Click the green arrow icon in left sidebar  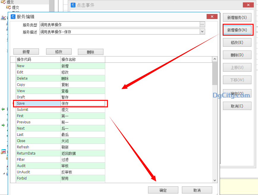pos(3,125)
